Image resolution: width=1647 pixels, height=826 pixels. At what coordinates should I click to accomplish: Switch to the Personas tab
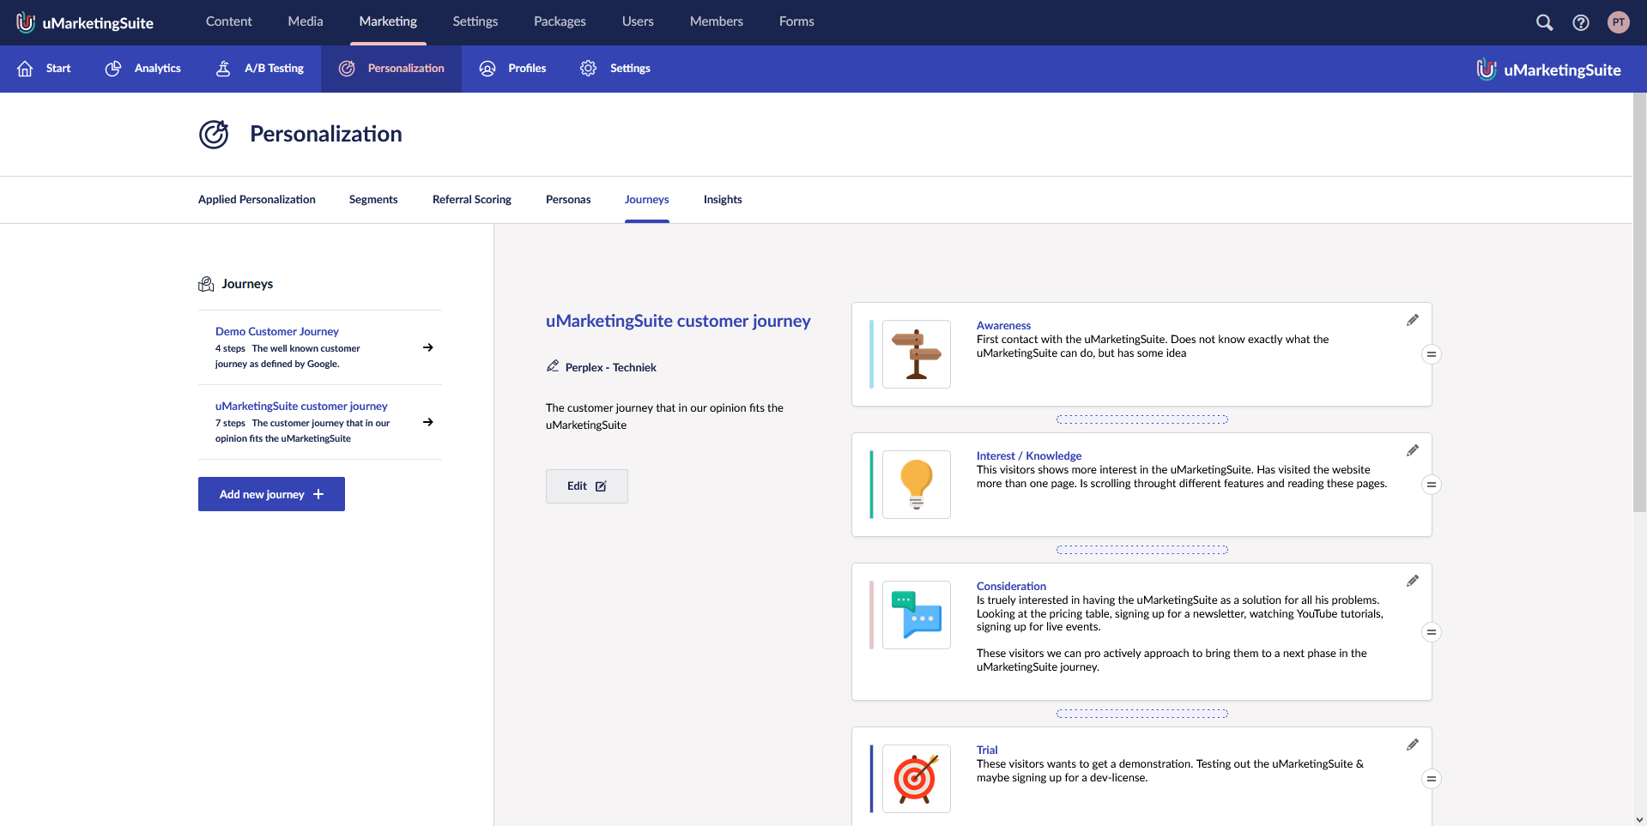click(x=568, y=200)
